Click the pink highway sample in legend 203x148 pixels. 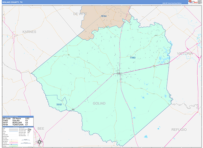point(14,143)
